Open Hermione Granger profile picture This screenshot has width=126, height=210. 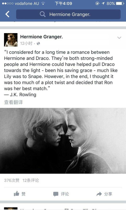(x=11, y=40)
